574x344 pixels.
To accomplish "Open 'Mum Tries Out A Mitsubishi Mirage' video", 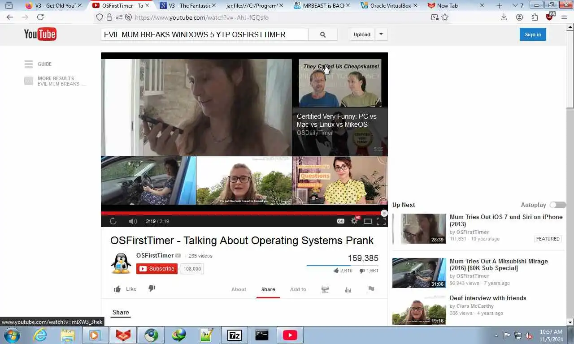I will click(x=499, y=265).
